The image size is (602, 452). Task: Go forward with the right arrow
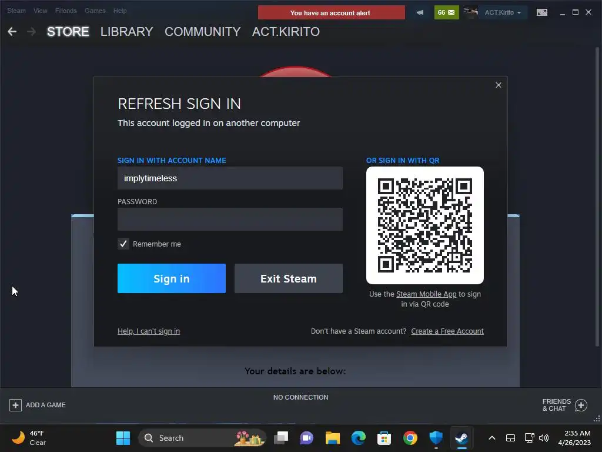click(x=32, y=32)
